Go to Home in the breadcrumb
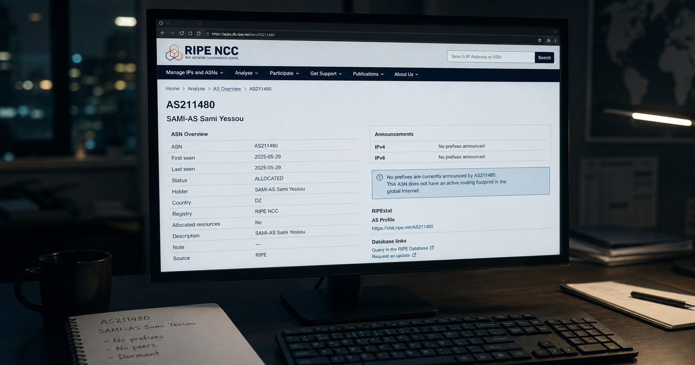Screen dimensions: 695x365 point(173,89)
